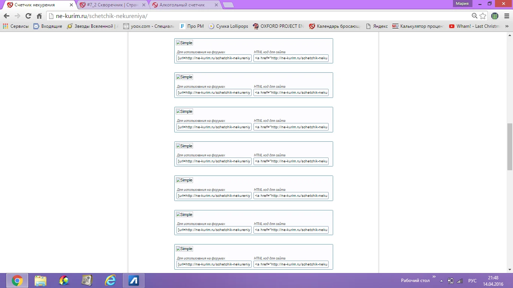
Task: Open the Сумка Lollipops bookmark
Action: (228, 26)
